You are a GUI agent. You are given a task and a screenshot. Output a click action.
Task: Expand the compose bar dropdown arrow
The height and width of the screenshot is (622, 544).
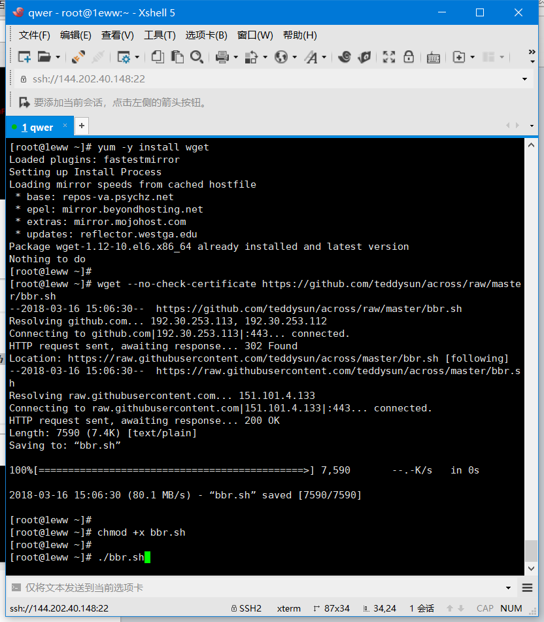[x=508, y=588]
